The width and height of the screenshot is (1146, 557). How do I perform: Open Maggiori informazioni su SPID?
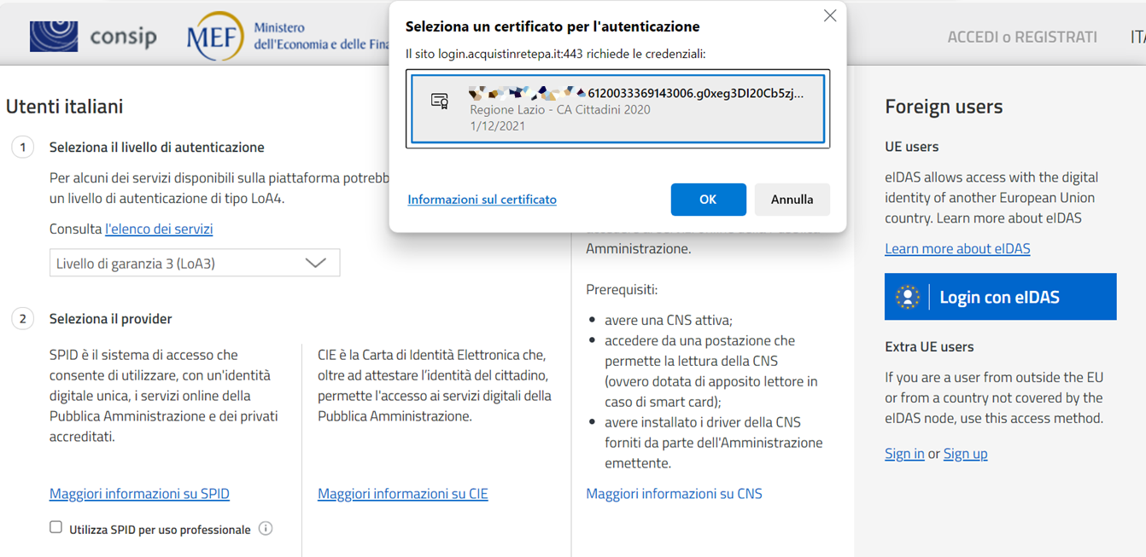(x=139, y=493)
